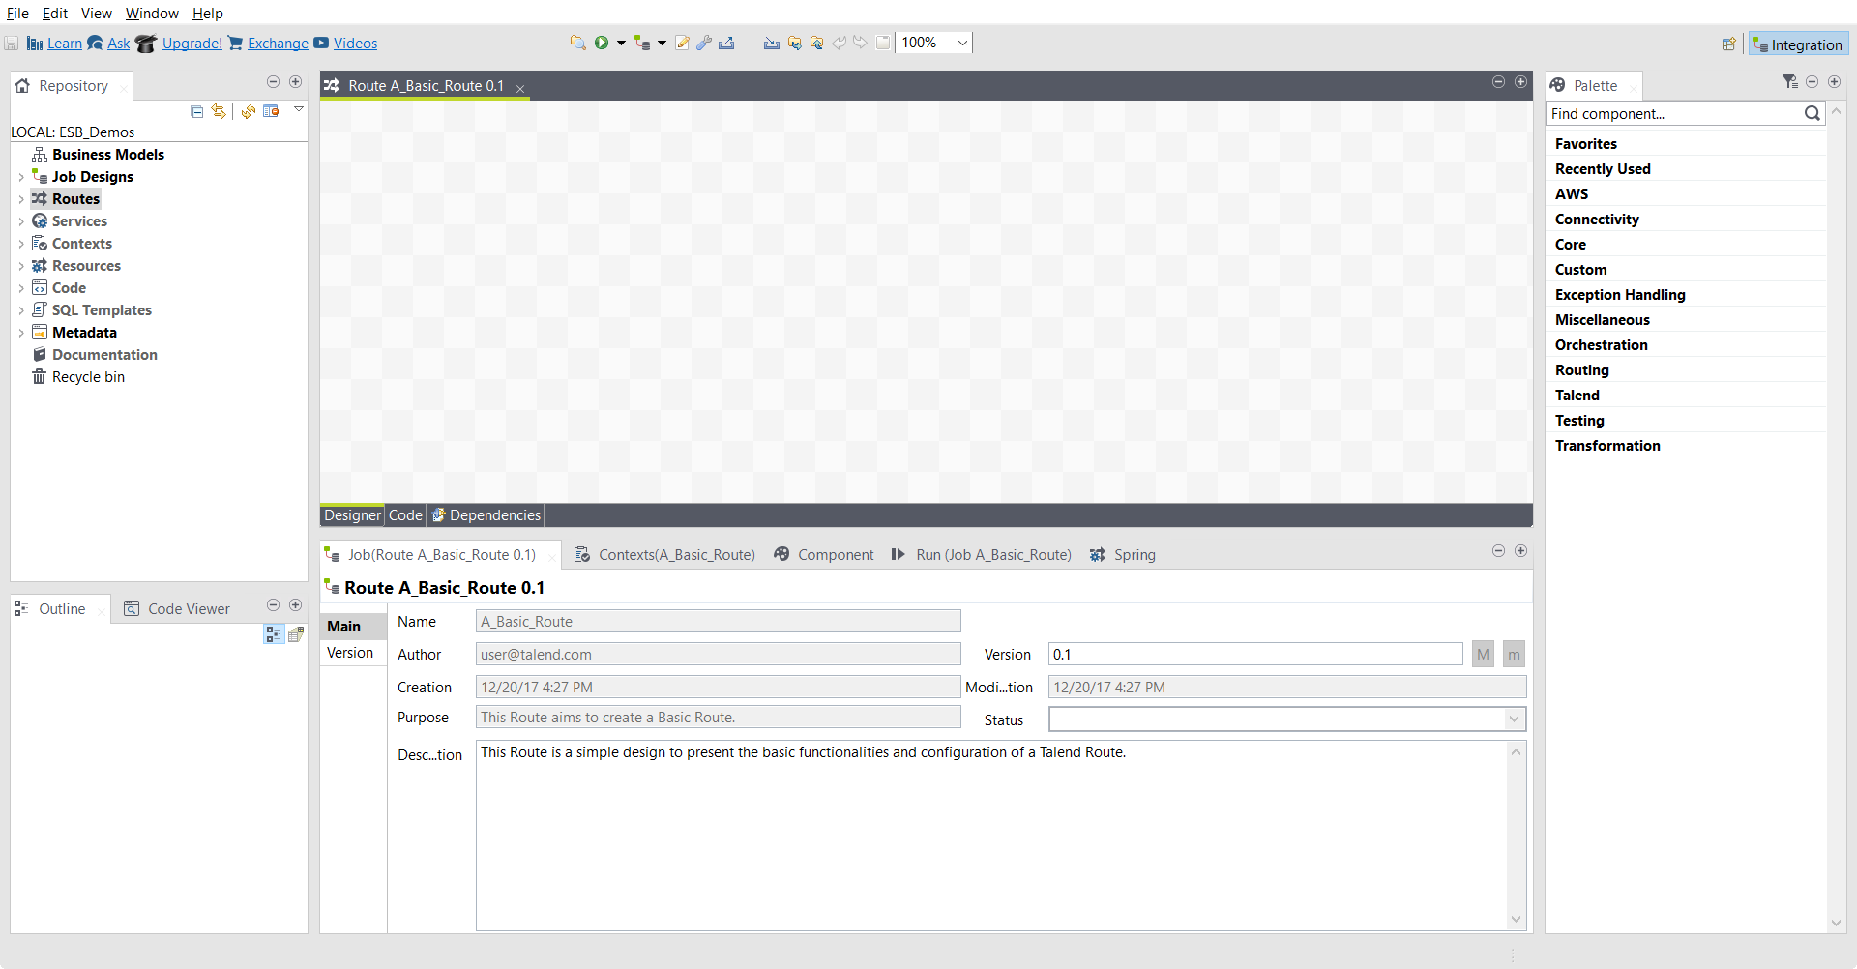The width and height of the screenshot is (1857, 969).
Task: Expand the Transformation palette category
Action: (1607, 446)
